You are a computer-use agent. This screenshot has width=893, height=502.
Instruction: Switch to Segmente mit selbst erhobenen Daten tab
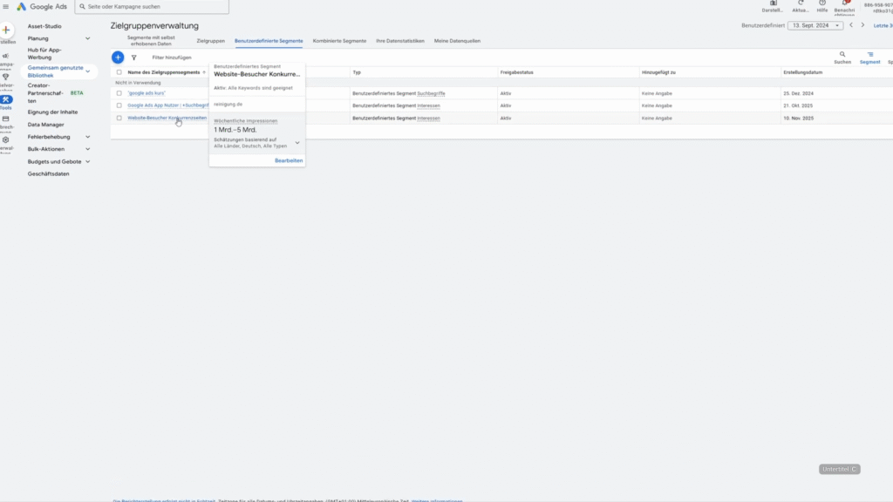pos(151,41)
